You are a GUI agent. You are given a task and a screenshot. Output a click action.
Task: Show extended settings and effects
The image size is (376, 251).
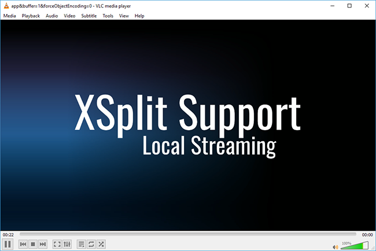(67, 244)
